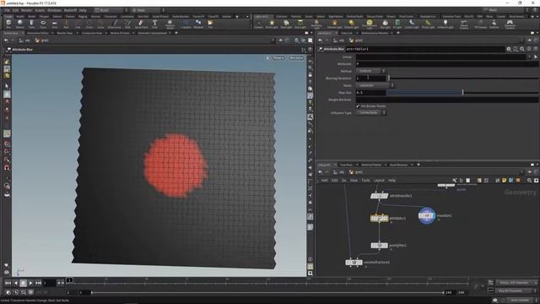
Task: Select the Grid shelf tool
Action: coord(54,24)
